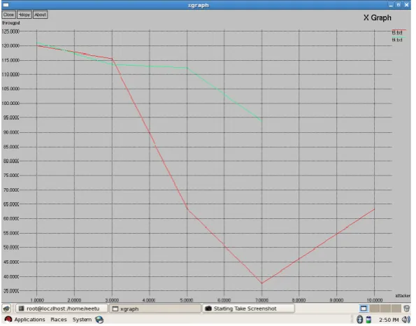Click the Hdcpy hardcopy button
The height and width of the screenshot is (326, 416).
[24, 15]
